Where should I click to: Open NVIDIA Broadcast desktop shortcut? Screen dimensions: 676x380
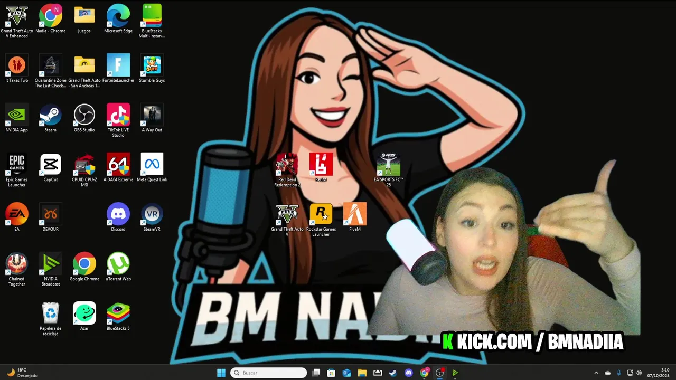pyautogui.click(x=51, y=269)
